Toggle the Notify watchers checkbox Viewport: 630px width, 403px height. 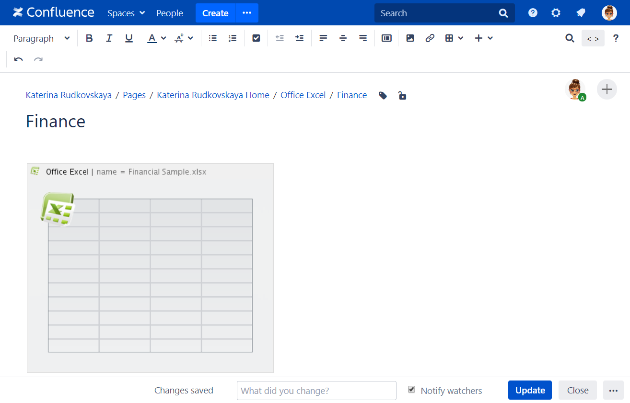(411, 390)
